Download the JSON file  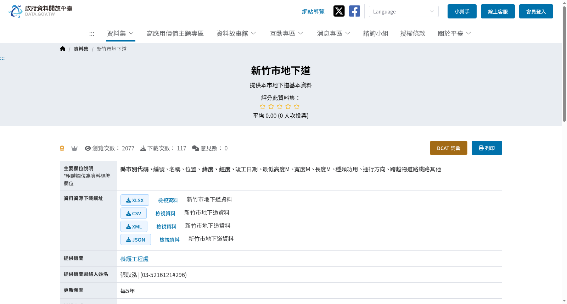tap(136, 239)
